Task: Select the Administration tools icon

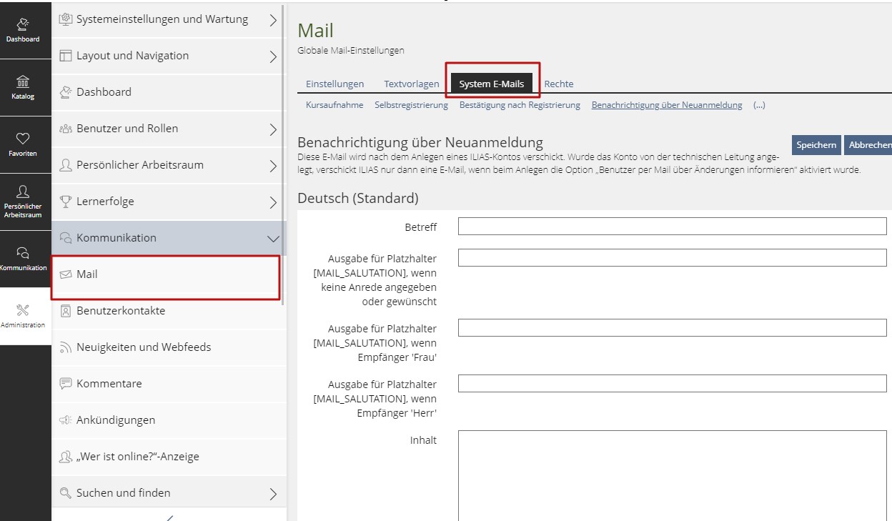Action: [x=23, y=315]
